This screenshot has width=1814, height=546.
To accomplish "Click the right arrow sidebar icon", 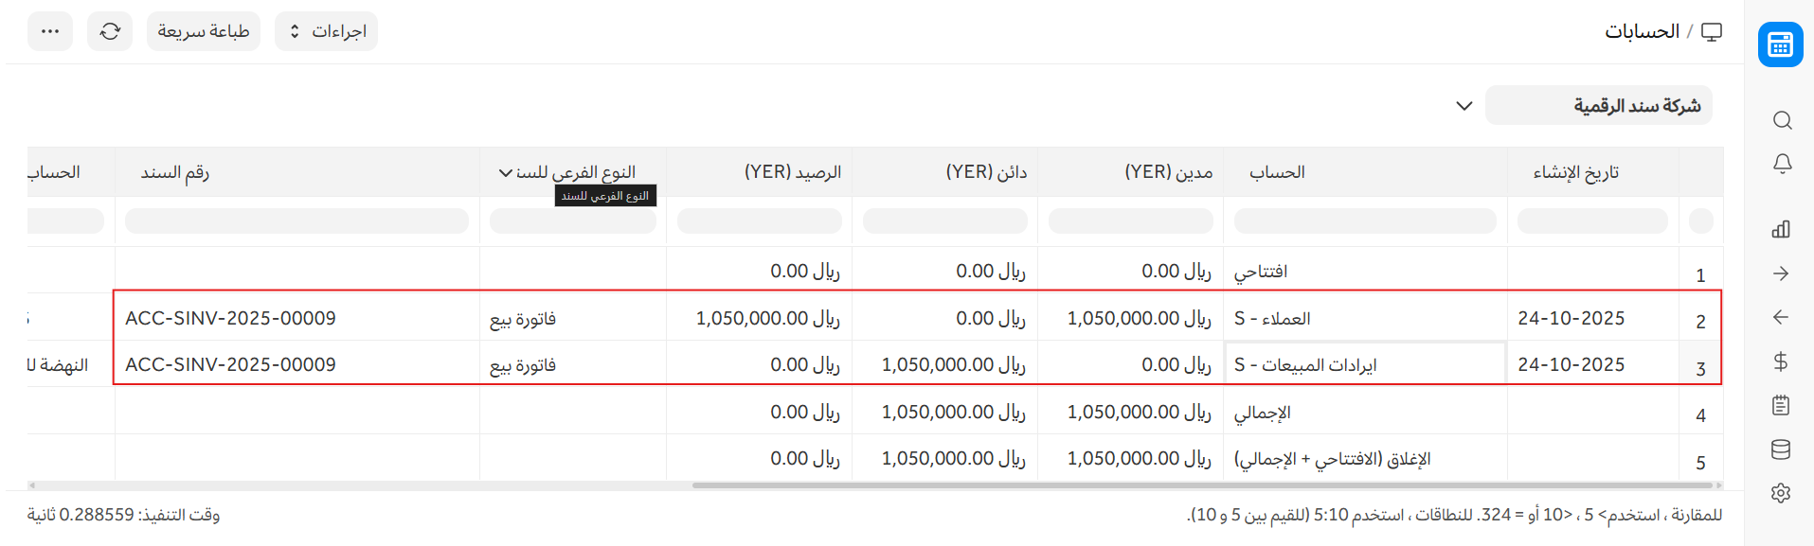I will click(x=1781, y=273).
